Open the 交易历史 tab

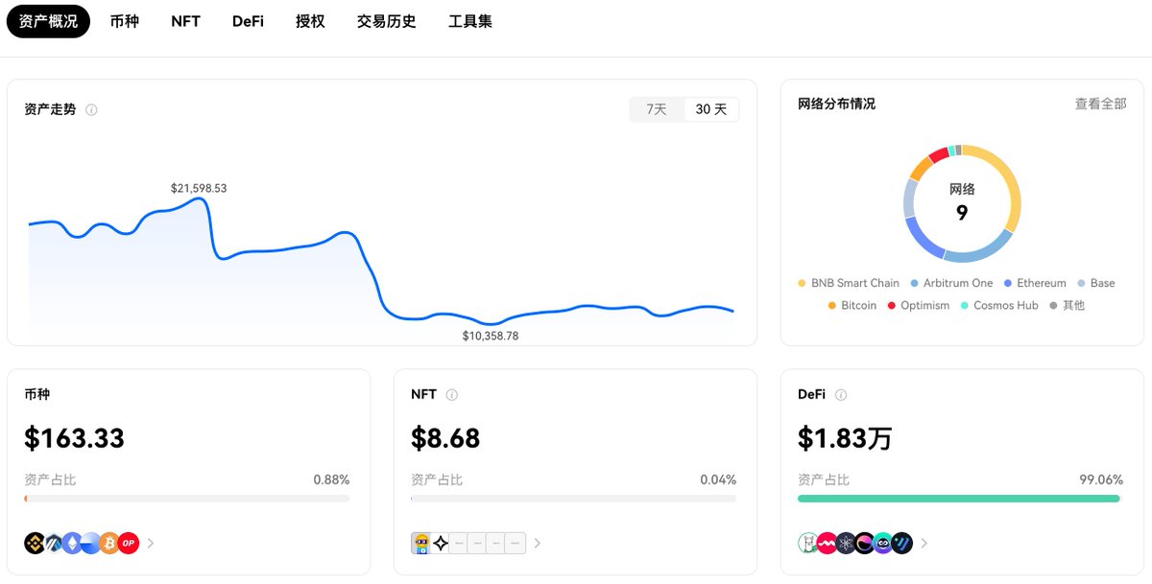(x=386, y=21)
